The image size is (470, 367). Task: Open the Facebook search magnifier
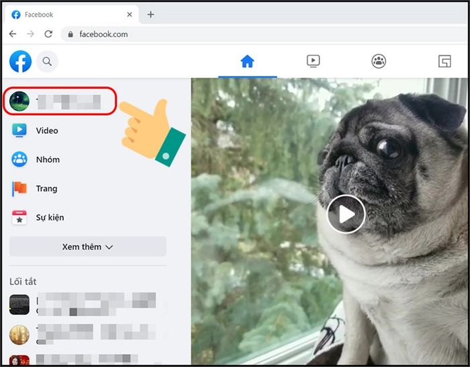coord(47,62)
